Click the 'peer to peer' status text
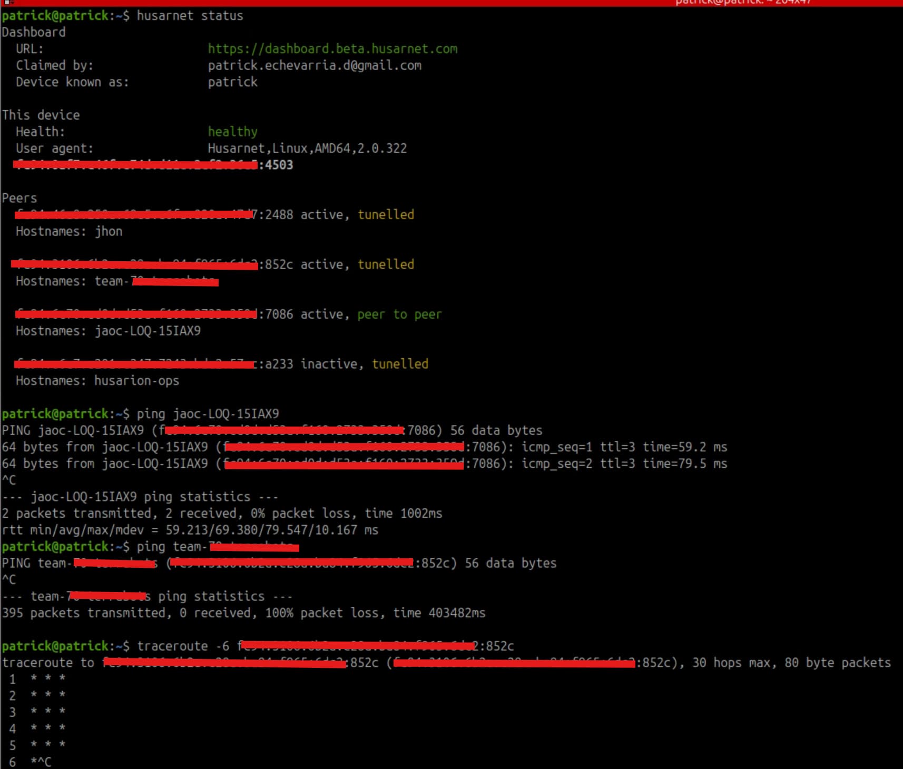The image size is (903, 769). (x=399, y=314)
